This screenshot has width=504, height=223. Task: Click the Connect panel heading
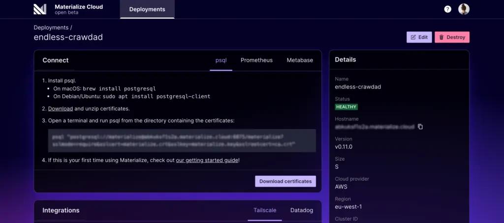pyautogui.click(x=56, y=60)
